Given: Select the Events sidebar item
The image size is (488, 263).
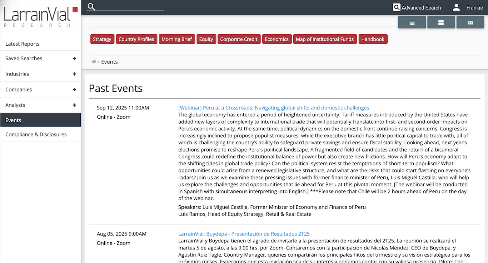Looking at the screenshot, I should coord(13,120).
